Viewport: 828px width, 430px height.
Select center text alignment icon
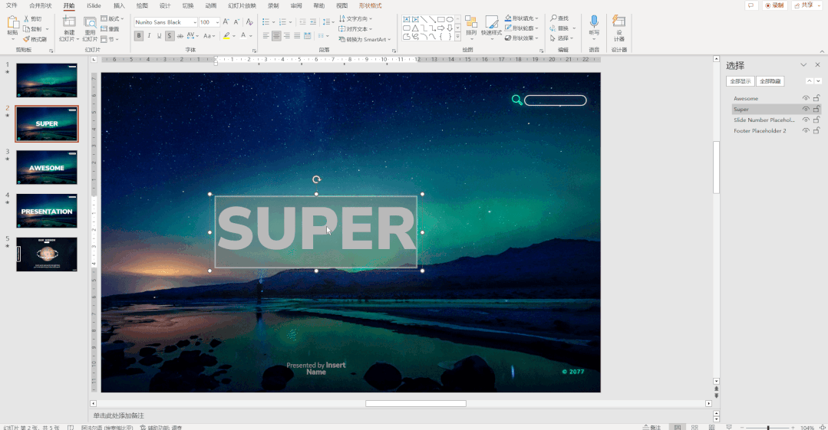click(x=276, y=35)
